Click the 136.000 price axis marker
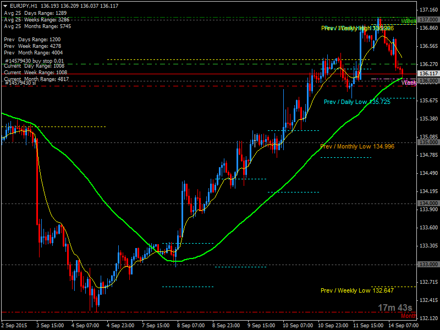Image resolution: width=440 pixels, height=330 pixels. [x=428, y=81]
